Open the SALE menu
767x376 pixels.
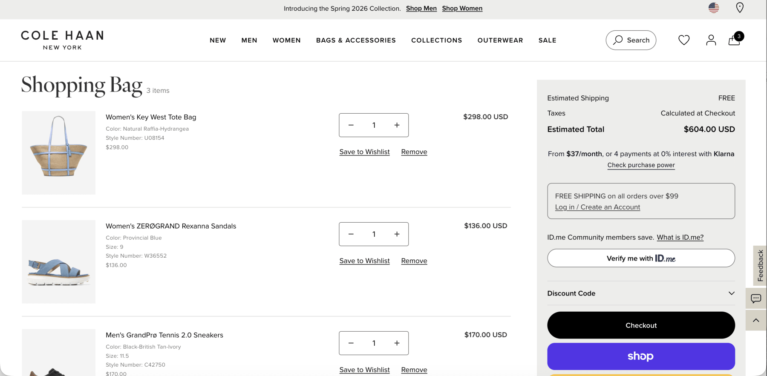click(x=548, y=40)
